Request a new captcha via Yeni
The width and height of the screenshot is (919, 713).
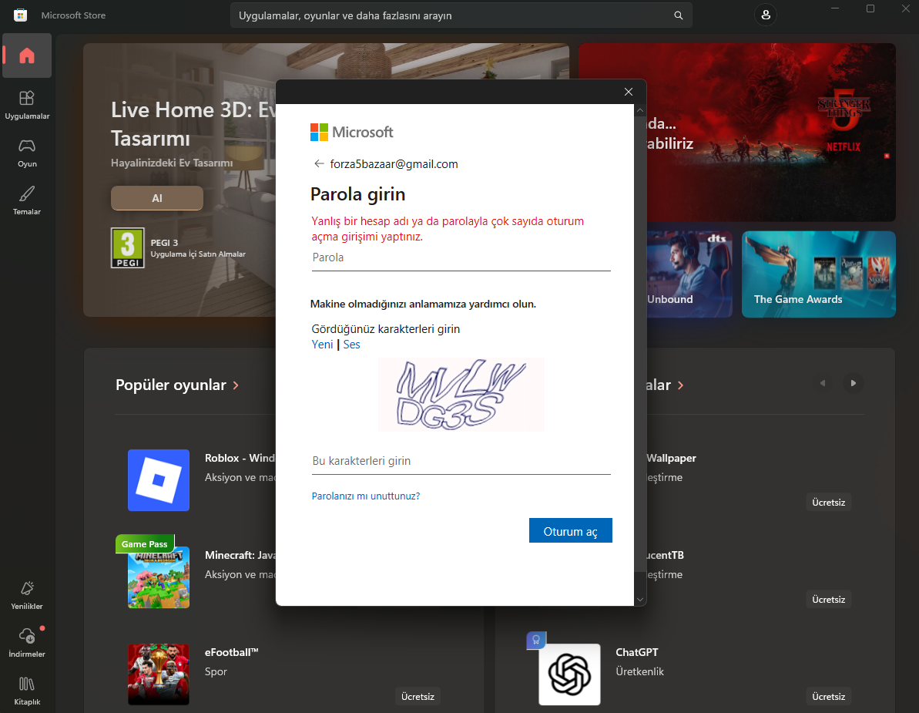point(322,345)
